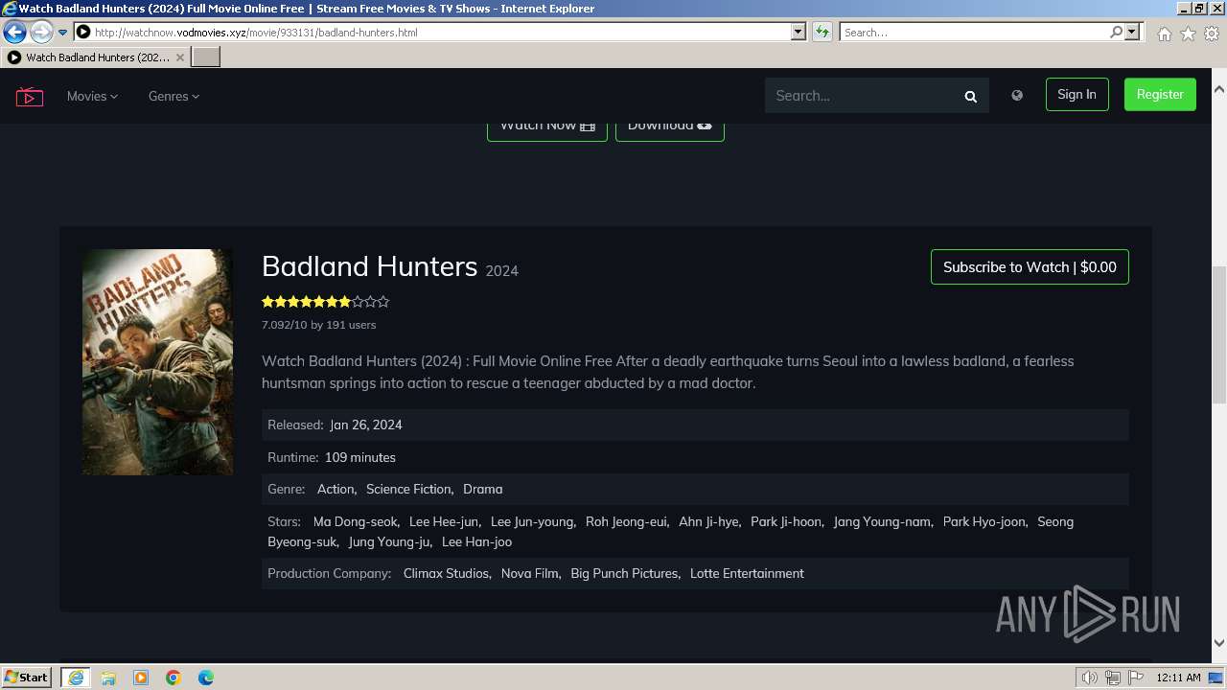Open actor Jung Young-ju link

point(389,541)
